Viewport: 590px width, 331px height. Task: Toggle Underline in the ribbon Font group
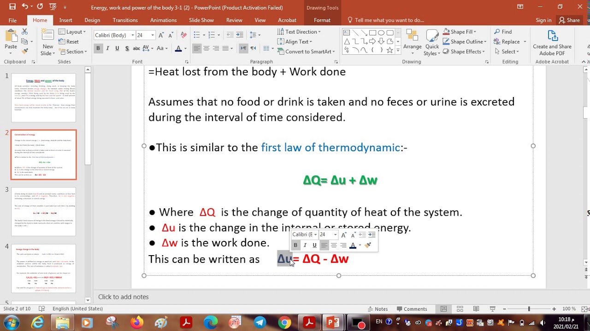coord(117,48)
